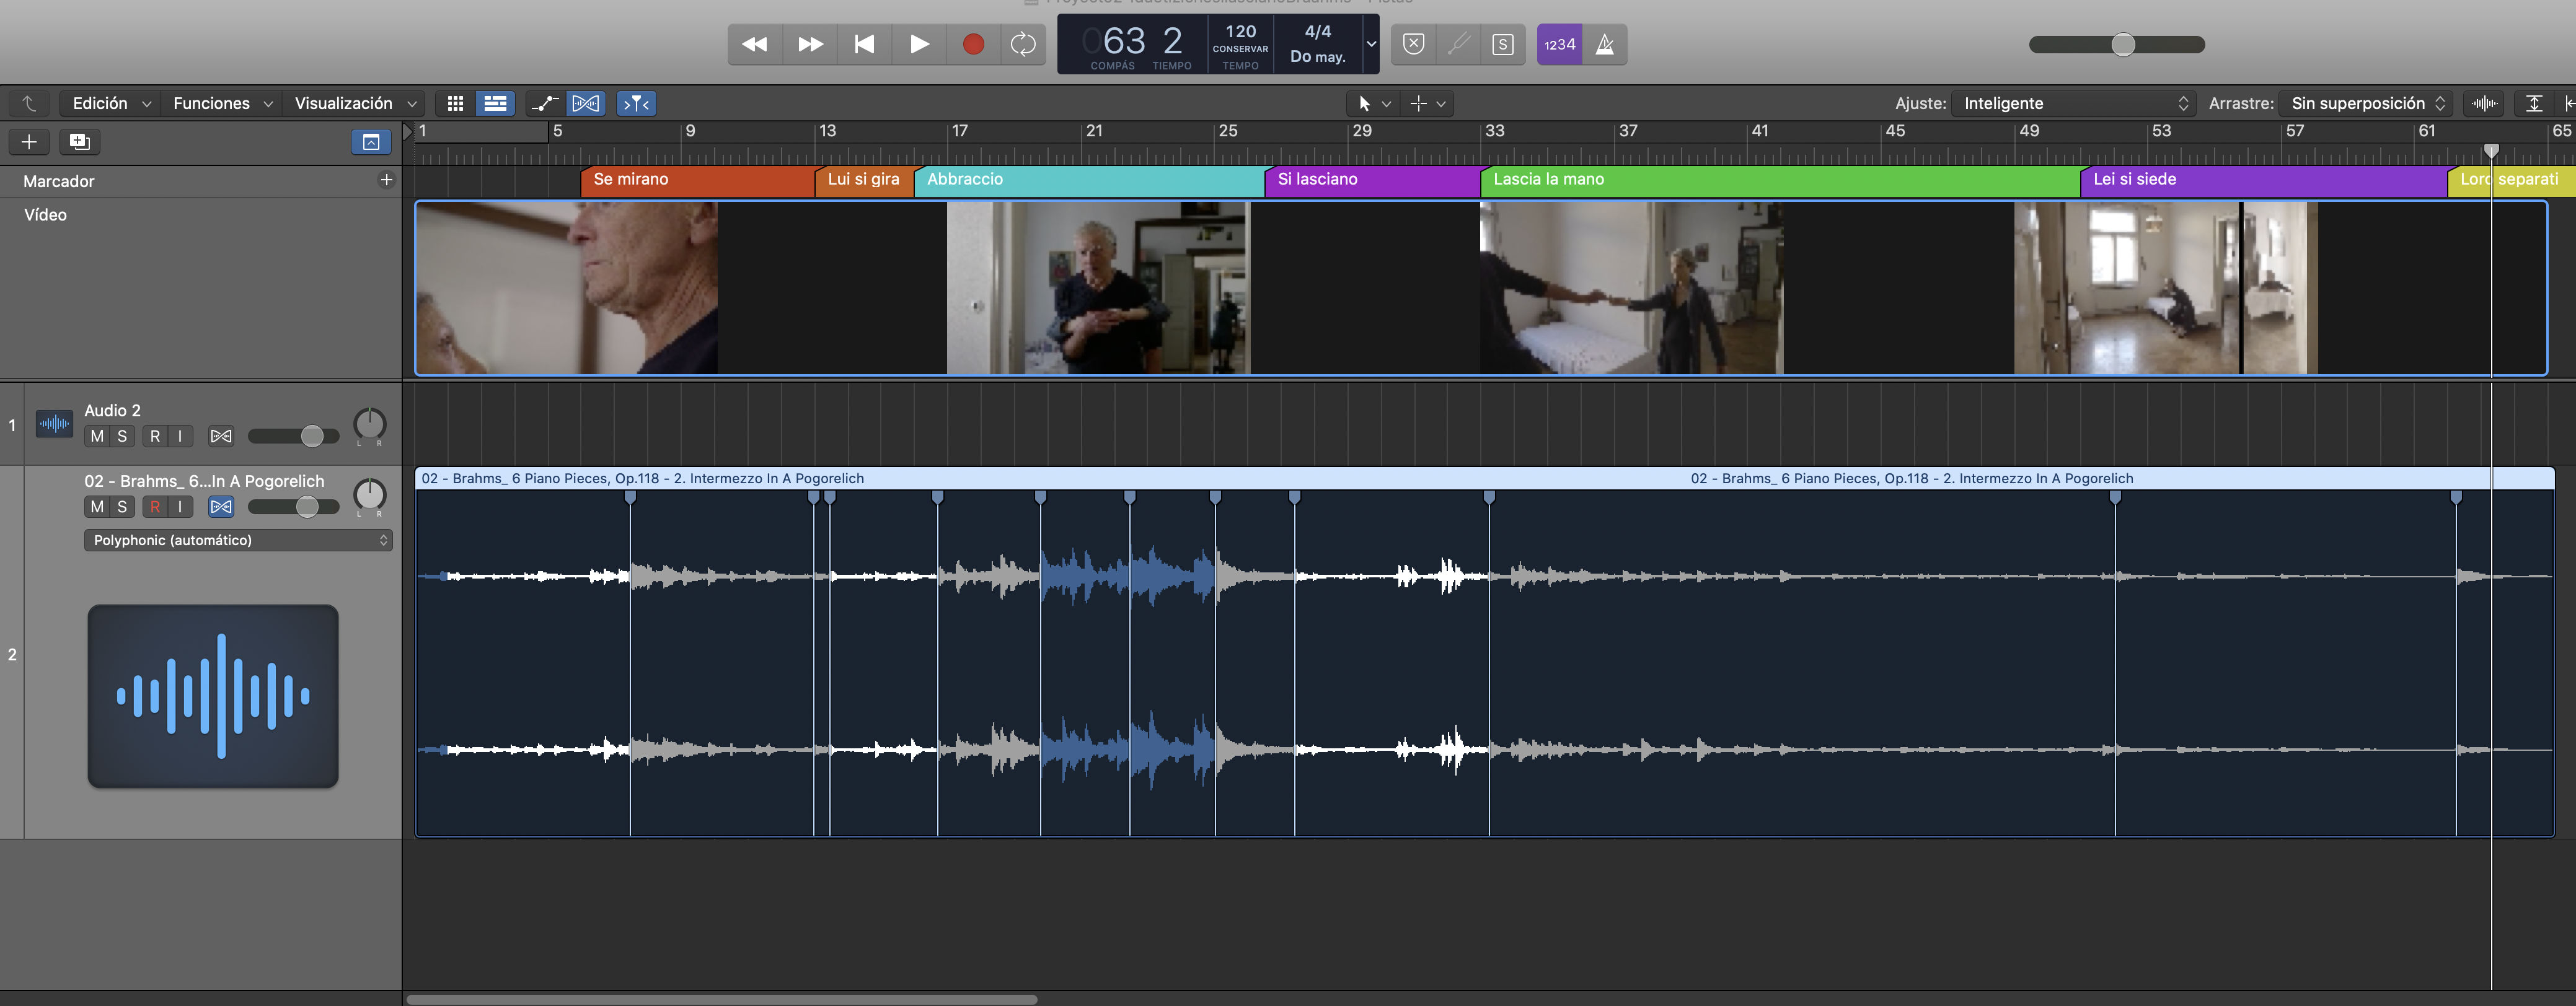
Task: Click the metronome icon
Action: point(1604,44)
